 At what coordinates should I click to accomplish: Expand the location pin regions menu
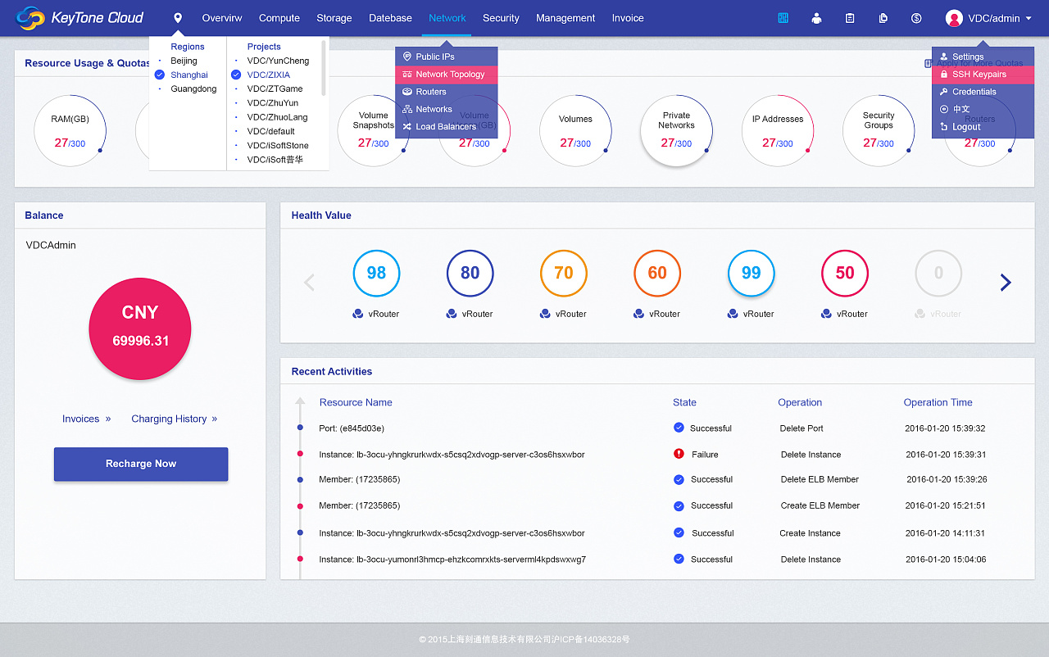pyautogui.click(x=177, y=17)
